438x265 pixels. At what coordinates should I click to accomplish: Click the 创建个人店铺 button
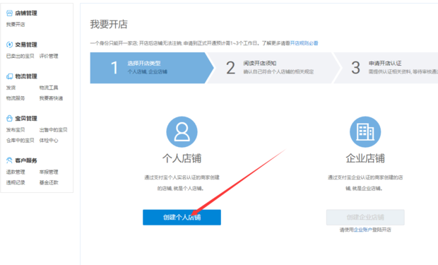182,218
